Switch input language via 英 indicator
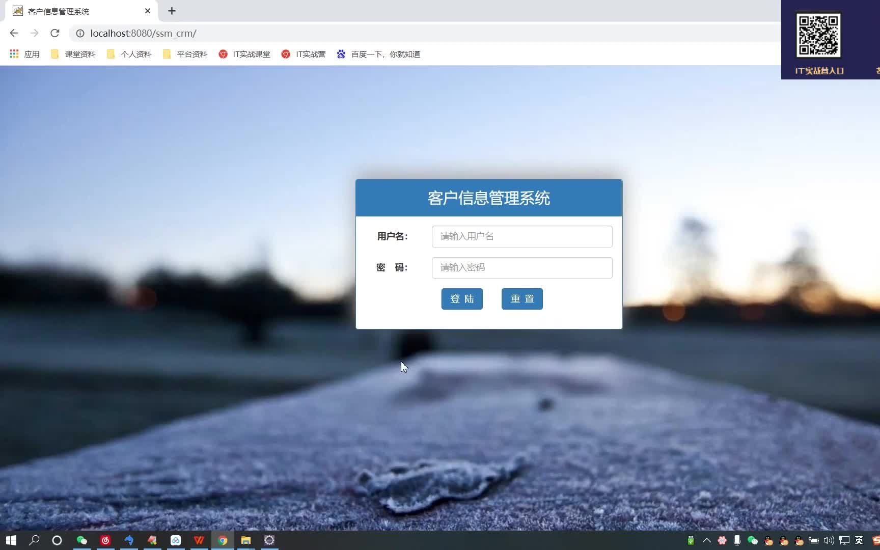880x550 pixels. point(859,540)
